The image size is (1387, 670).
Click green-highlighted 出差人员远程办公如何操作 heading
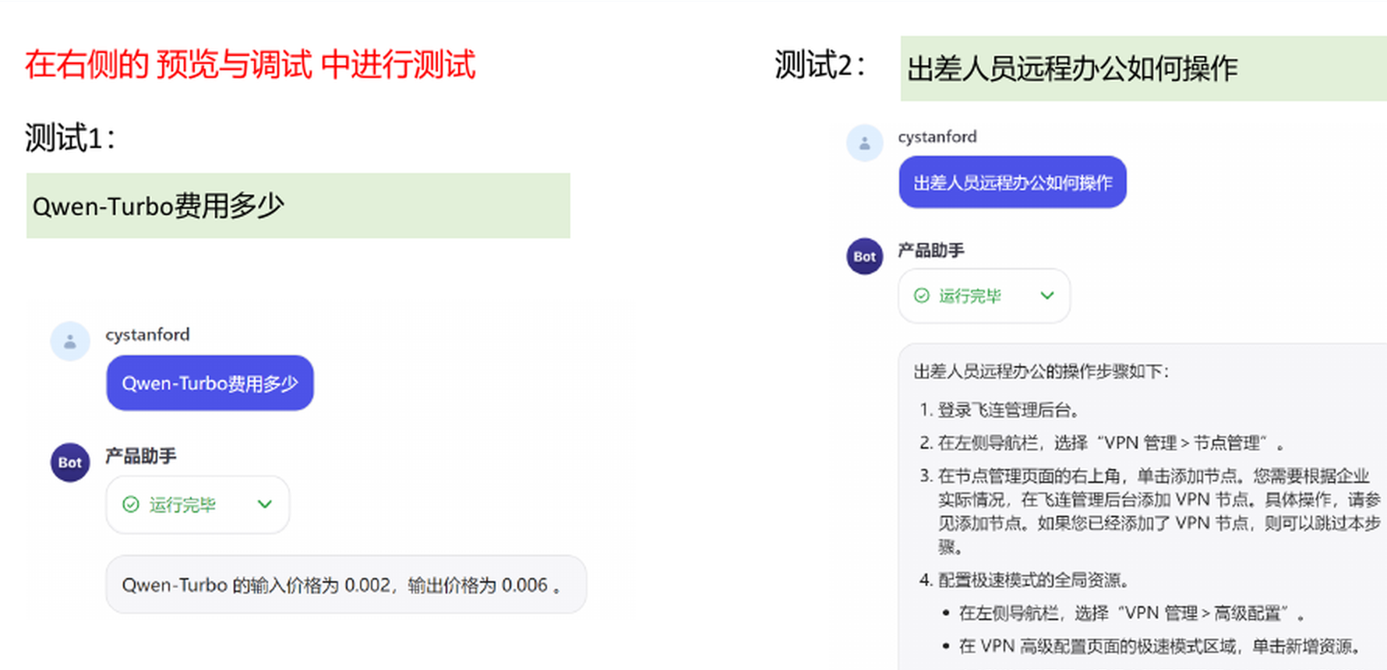pos(1144,69)
